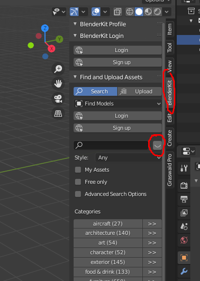Expand food & drink subcategories arrow
This screenshot has height=281, width=200.
pos(152,272)
